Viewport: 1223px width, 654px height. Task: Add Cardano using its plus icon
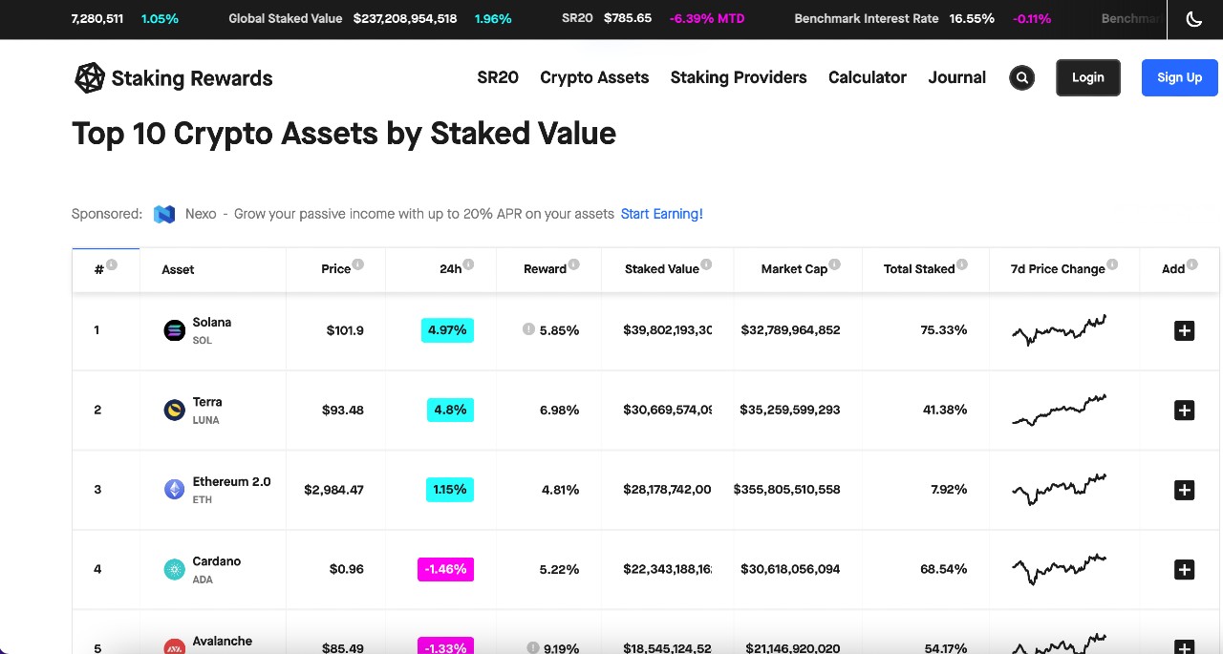click(1184, 569)
